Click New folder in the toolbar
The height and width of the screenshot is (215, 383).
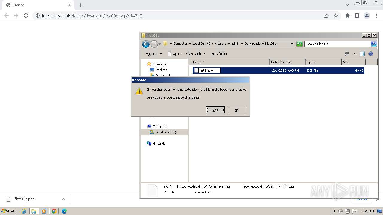(x=219, y=54)
